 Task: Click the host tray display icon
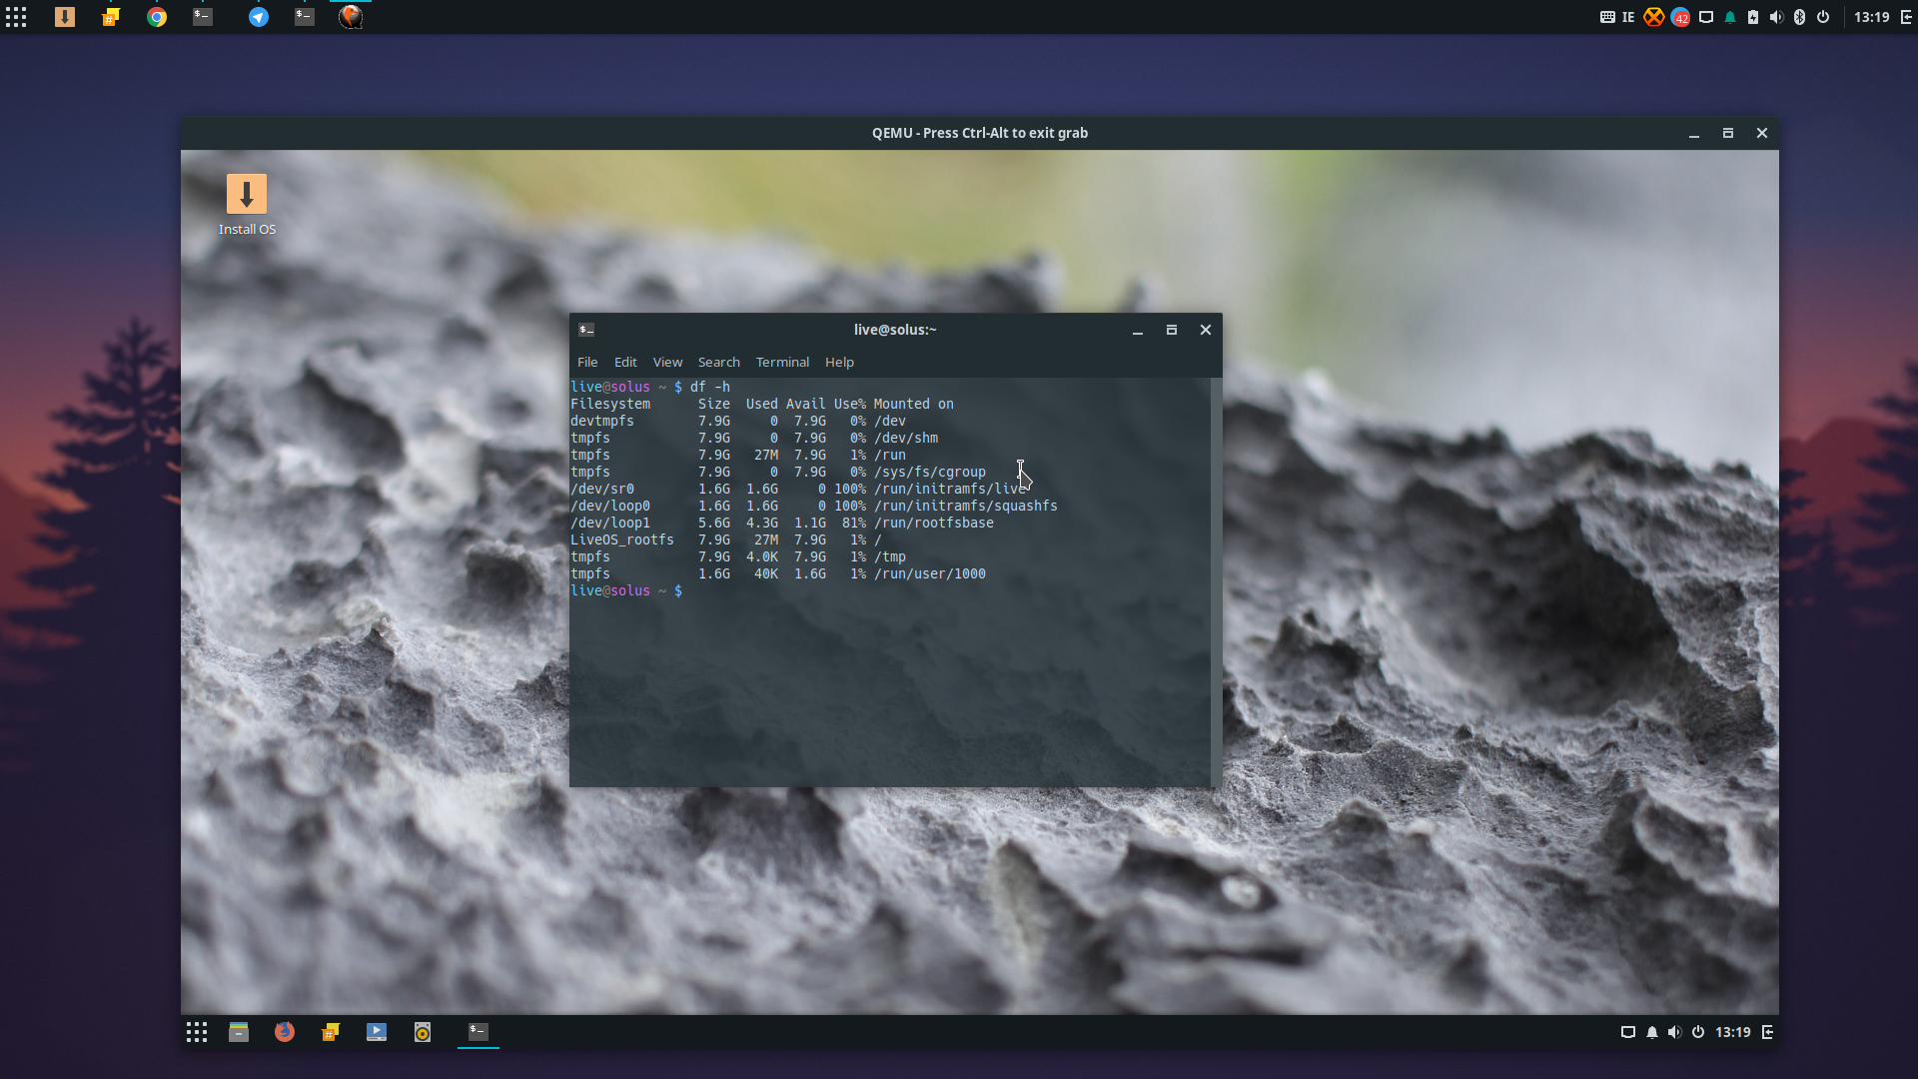click(x=1706, y=17)
